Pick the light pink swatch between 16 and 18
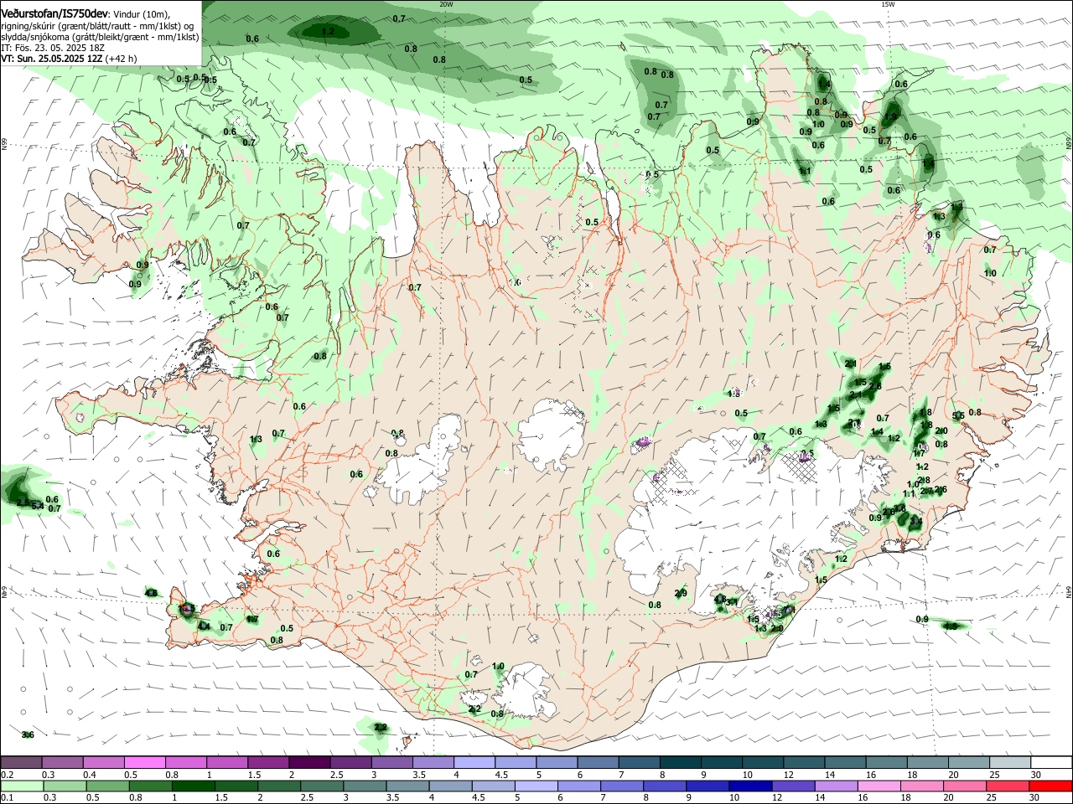Screen dimensions: 1073x804 pos(879,786)
